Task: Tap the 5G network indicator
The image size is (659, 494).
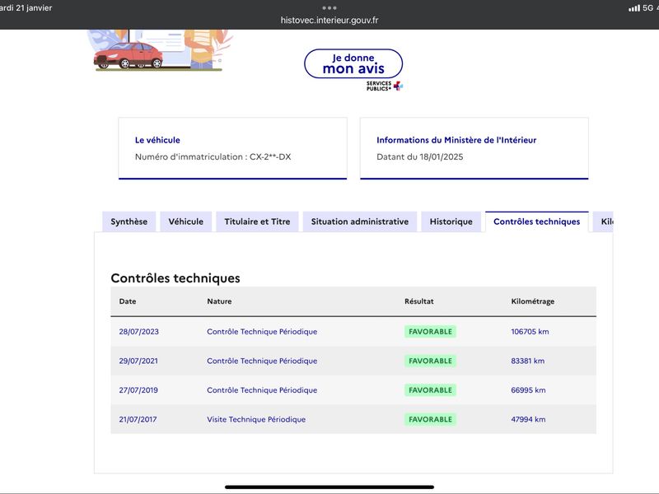Action: coord(647,8)
